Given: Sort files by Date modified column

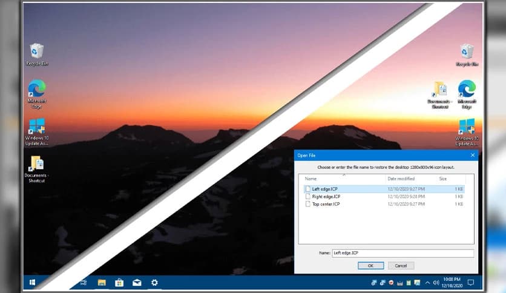Looking at the screenshot, I should pyautogui.click(x=401, y=179).
